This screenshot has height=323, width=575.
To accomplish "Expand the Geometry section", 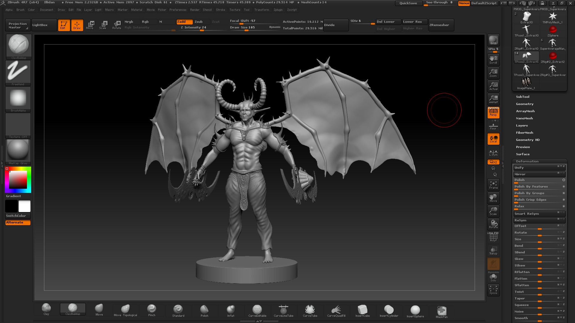I will pyautogui.click(x=525, y=104).
